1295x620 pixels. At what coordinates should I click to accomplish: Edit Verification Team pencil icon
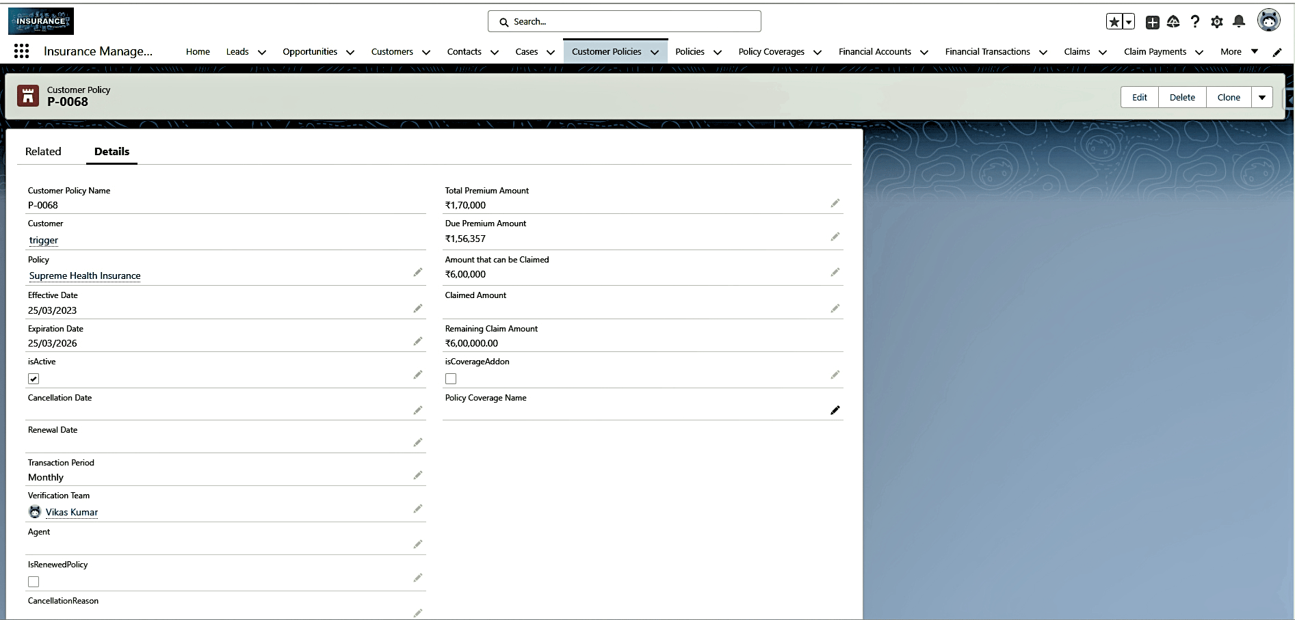pyautogui.click(x=418, y=509)
